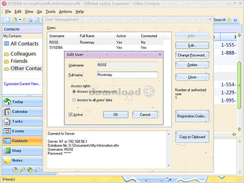Close the Edit User dialog with X

coord(160,54)
